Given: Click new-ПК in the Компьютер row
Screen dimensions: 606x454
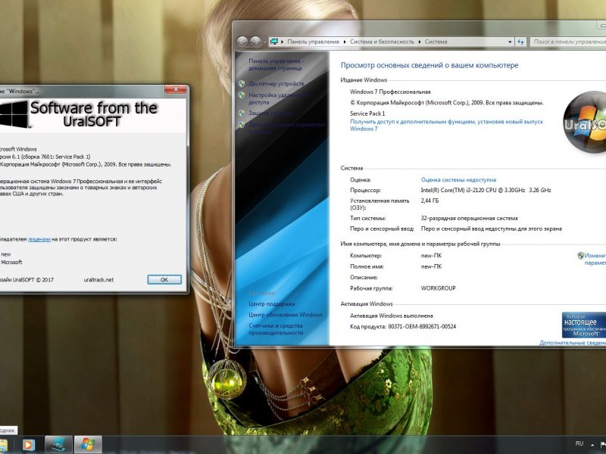Looking at the screenshot, I should click(431, 256).
